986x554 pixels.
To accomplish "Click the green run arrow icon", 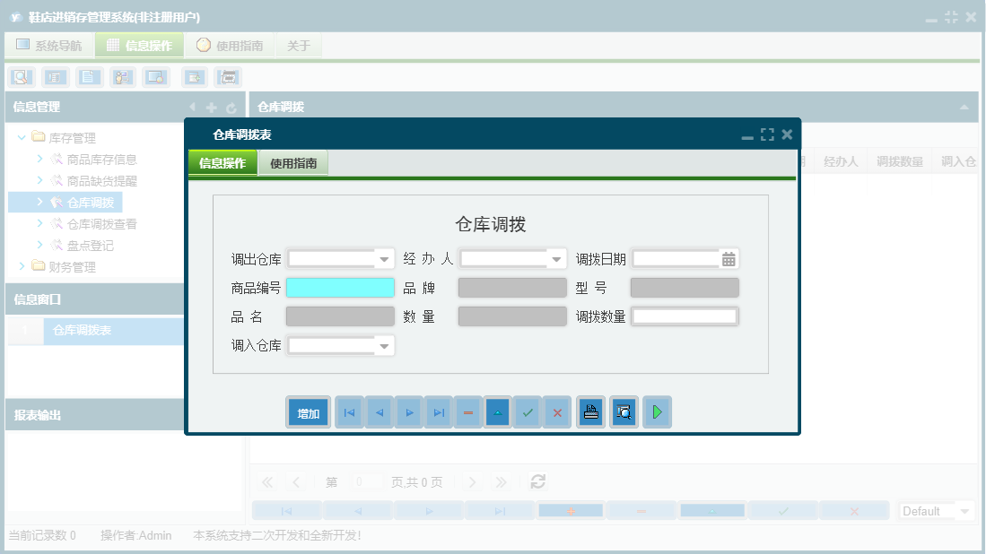I will [x=657, y=411].
